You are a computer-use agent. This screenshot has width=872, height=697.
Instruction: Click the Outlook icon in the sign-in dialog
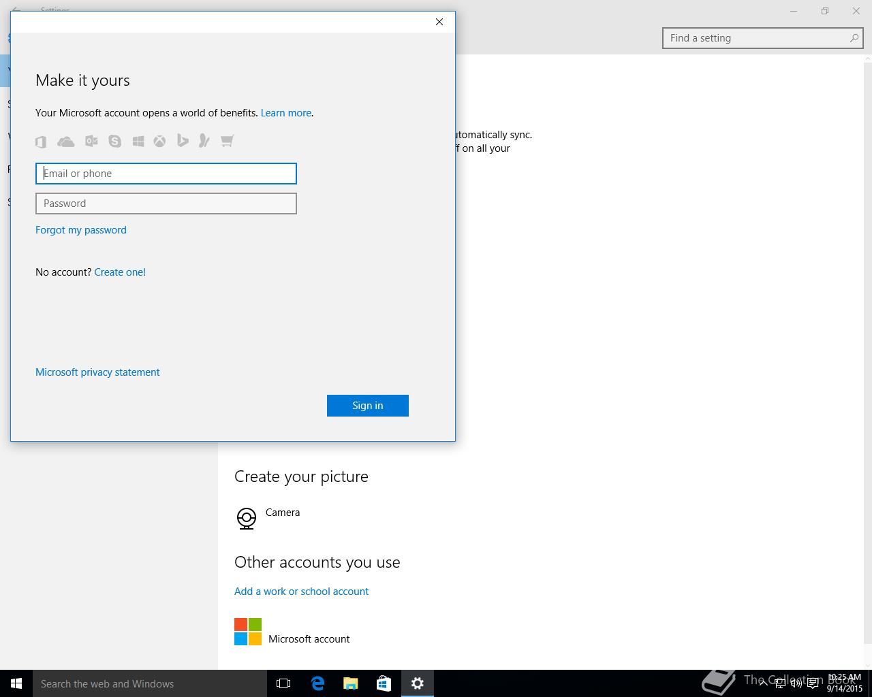pyautogui.click(x=91, y=141)
